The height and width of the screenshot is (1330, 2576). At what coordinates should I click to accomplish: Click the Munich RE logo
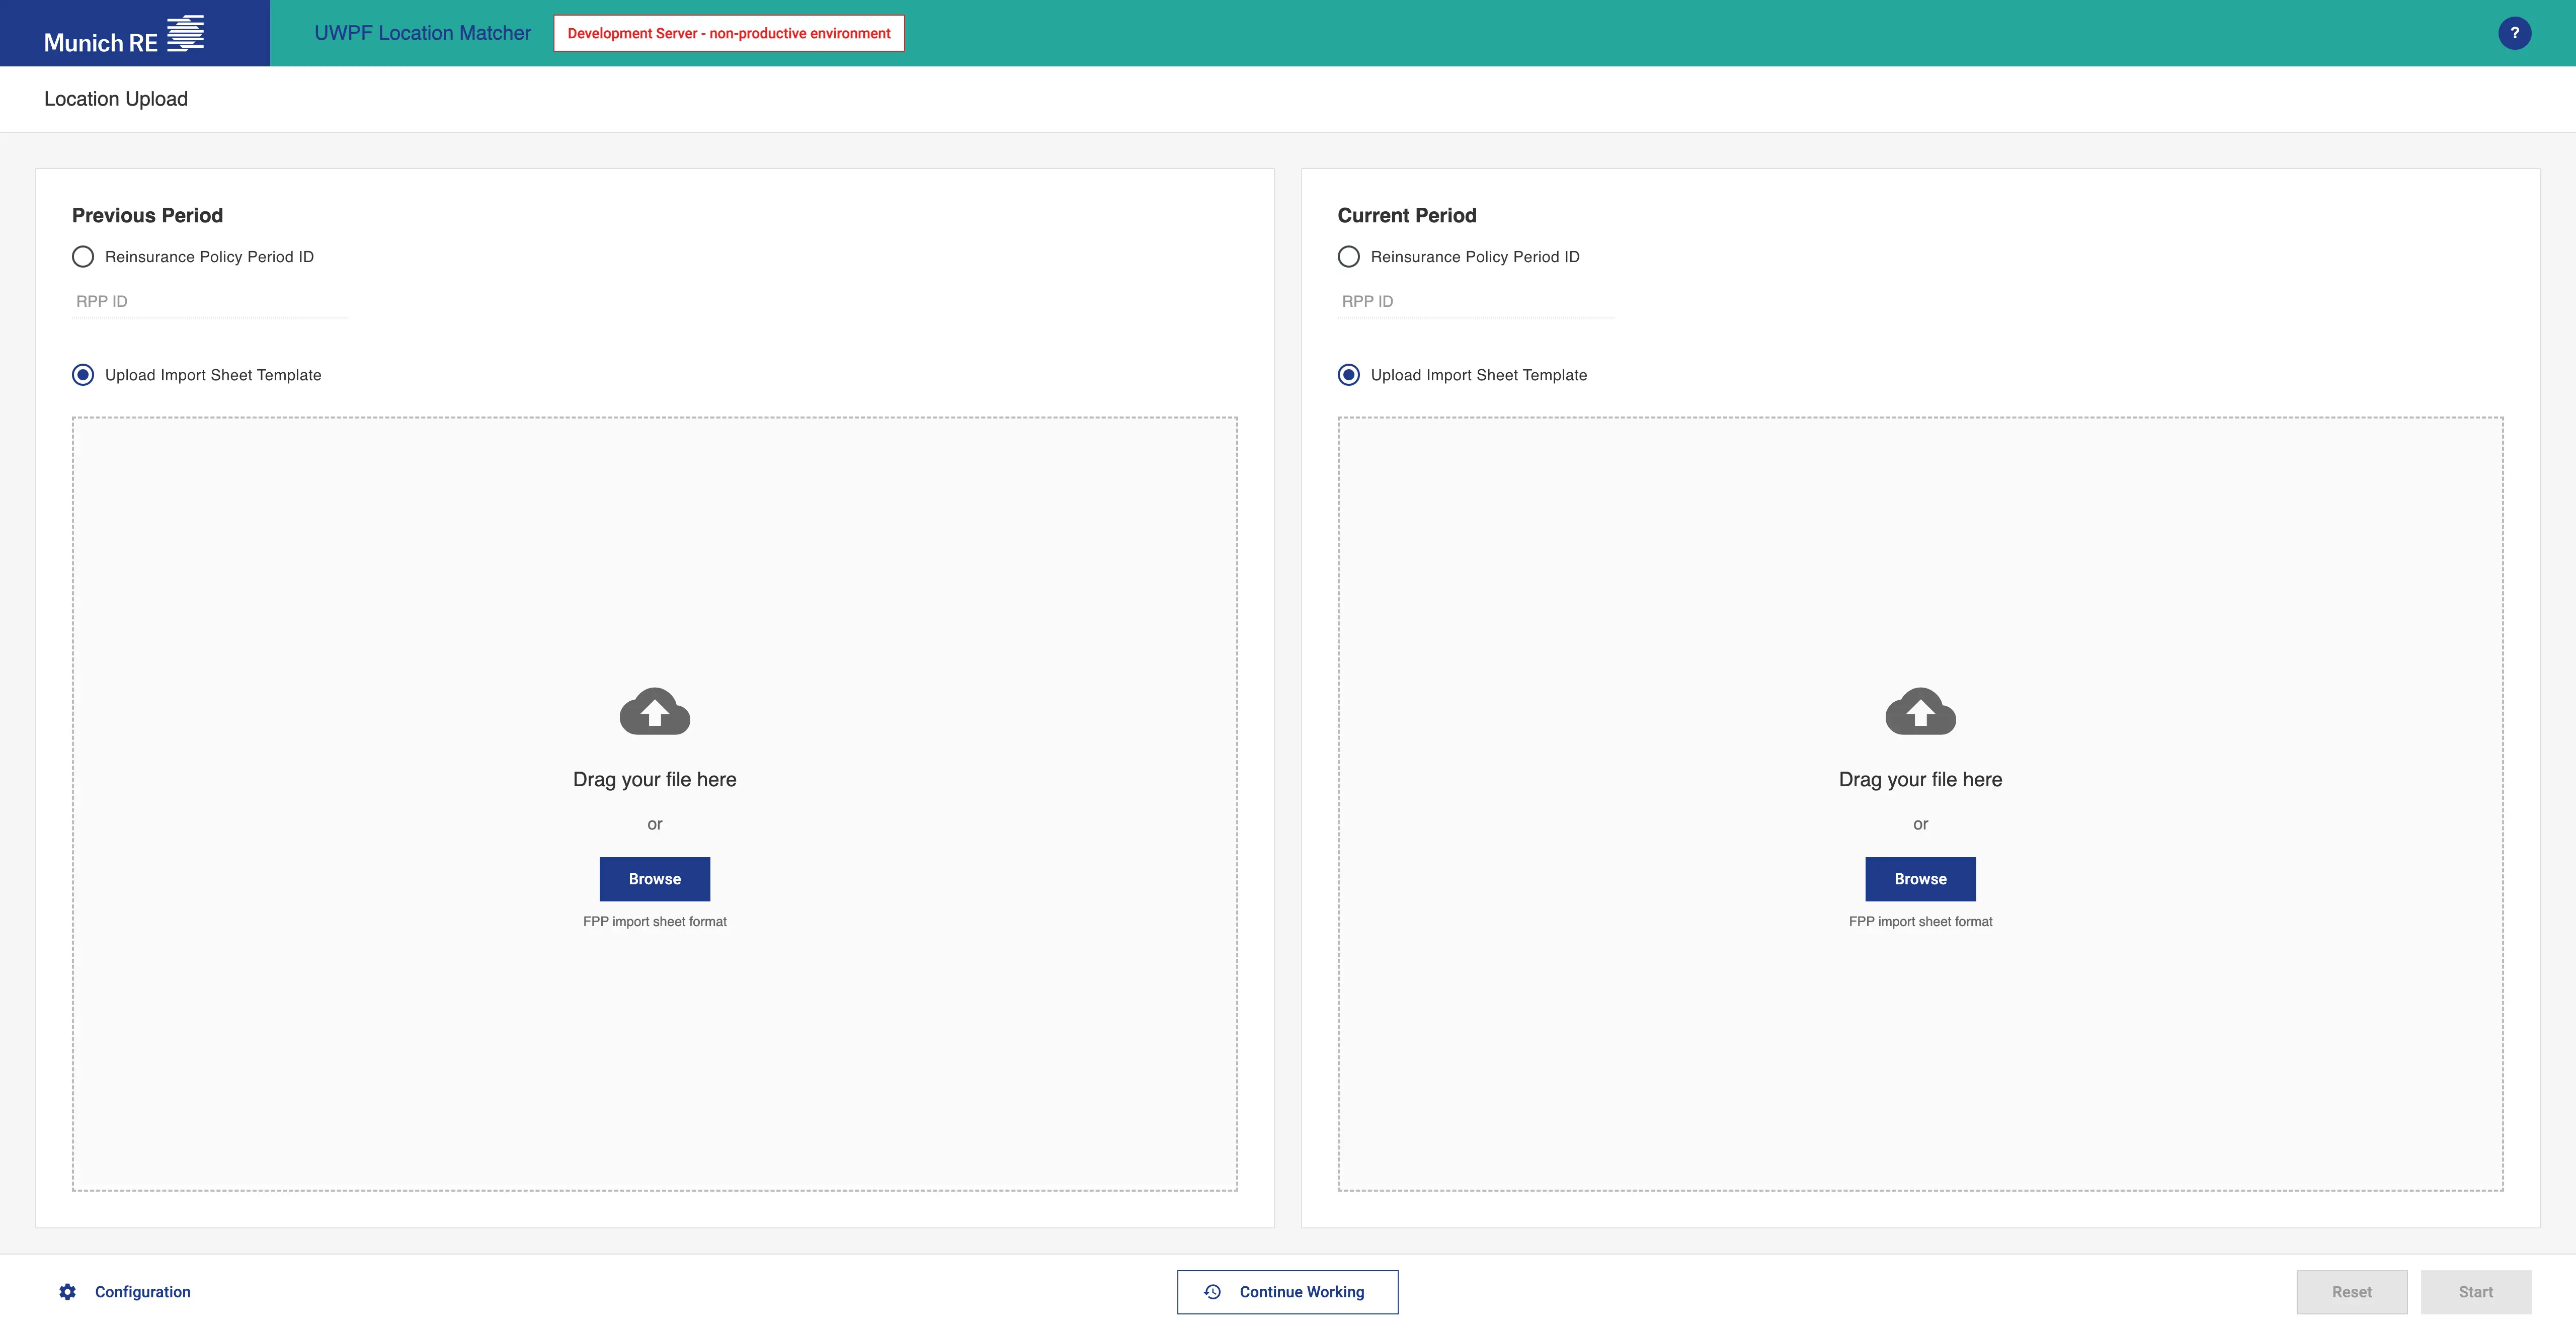click(124, 34)
